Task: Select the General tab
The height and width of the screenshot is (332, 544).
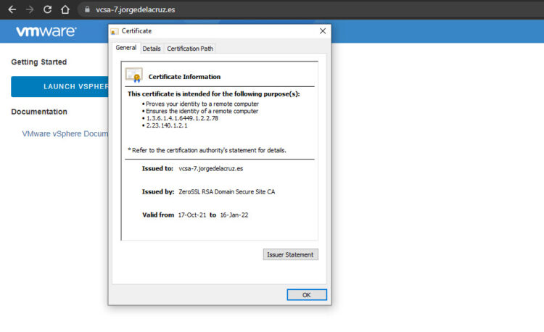Action: pos(126,48)
